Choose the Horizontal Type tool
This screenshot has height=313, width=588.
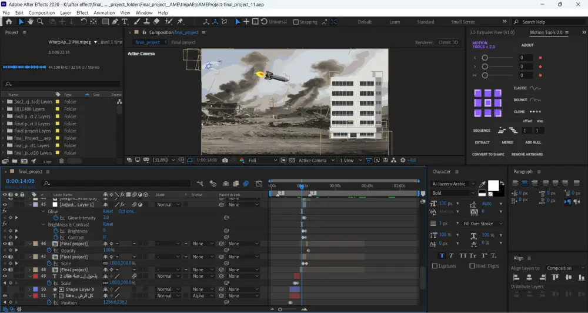click(124, 22)
